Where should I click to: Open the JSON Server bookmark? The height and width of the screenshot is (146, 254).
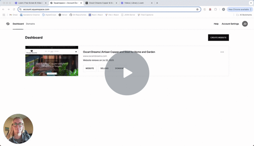128,15
